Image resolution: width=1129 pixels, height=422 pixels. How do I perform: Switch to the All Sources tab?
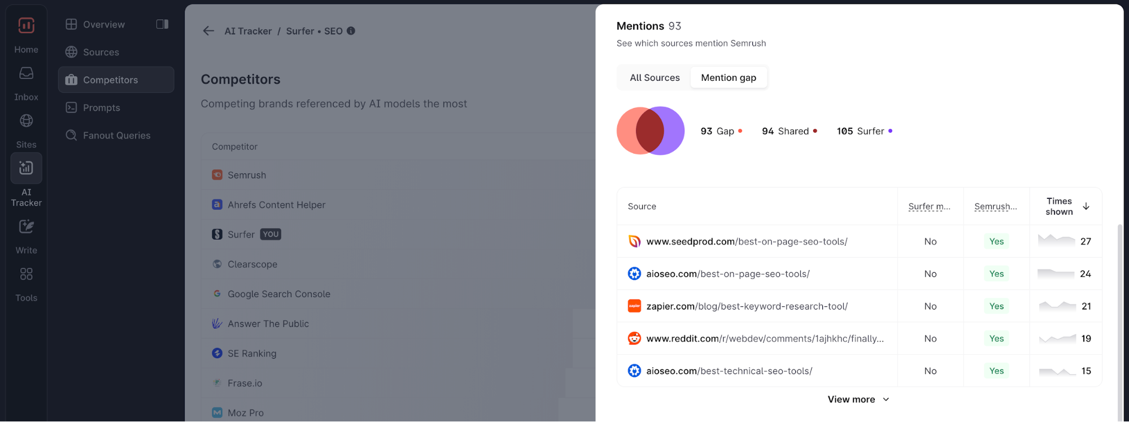coord(655,78)
